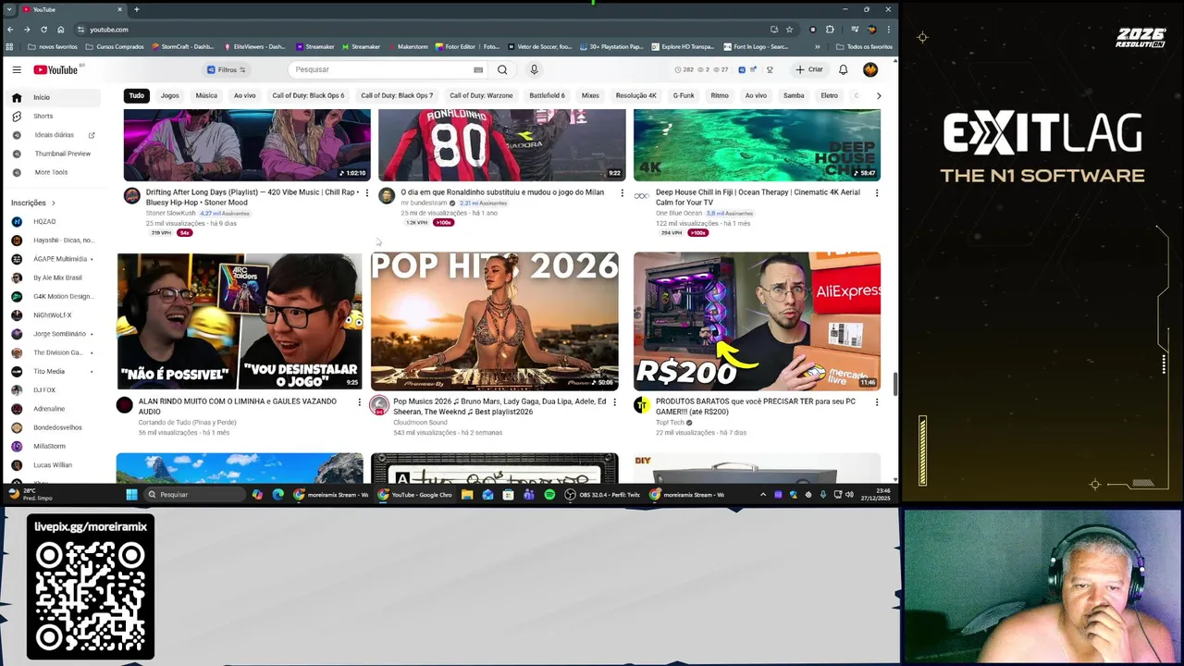The height and width of the screenshot is (666, 1184).
Task: Click the address bar youtube.com
Action: (x=109, y=30)
